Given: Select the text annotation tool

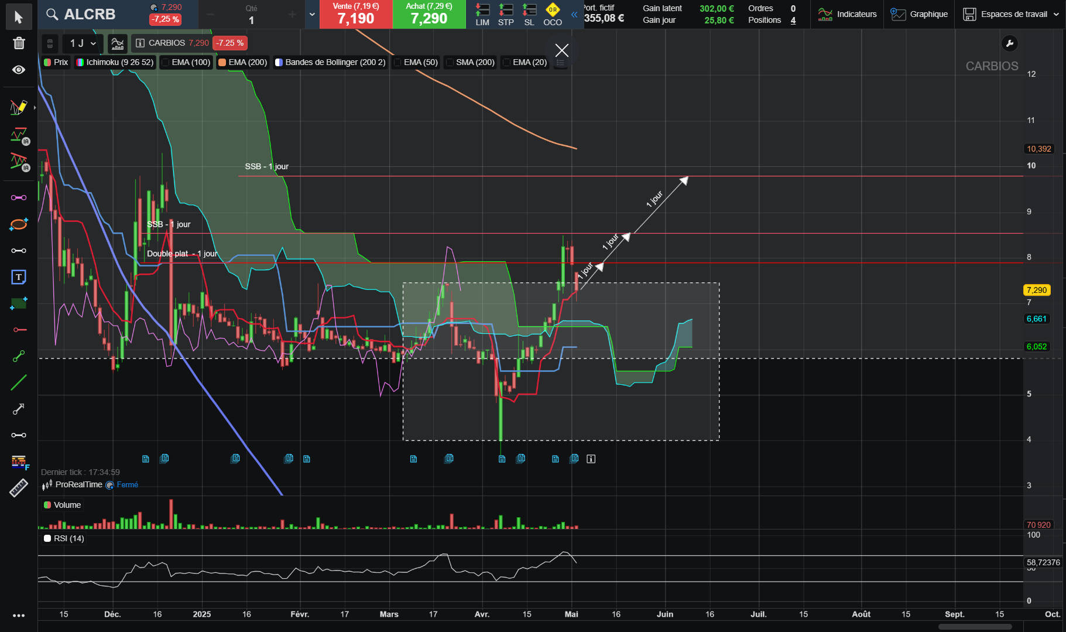Looking at the screenshot, I should [19, 277].
